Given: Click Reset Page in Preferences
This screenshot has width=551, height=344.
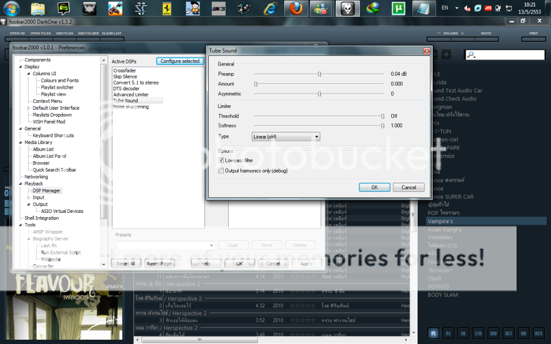Looking at the screenshot, I should [159, 263].
